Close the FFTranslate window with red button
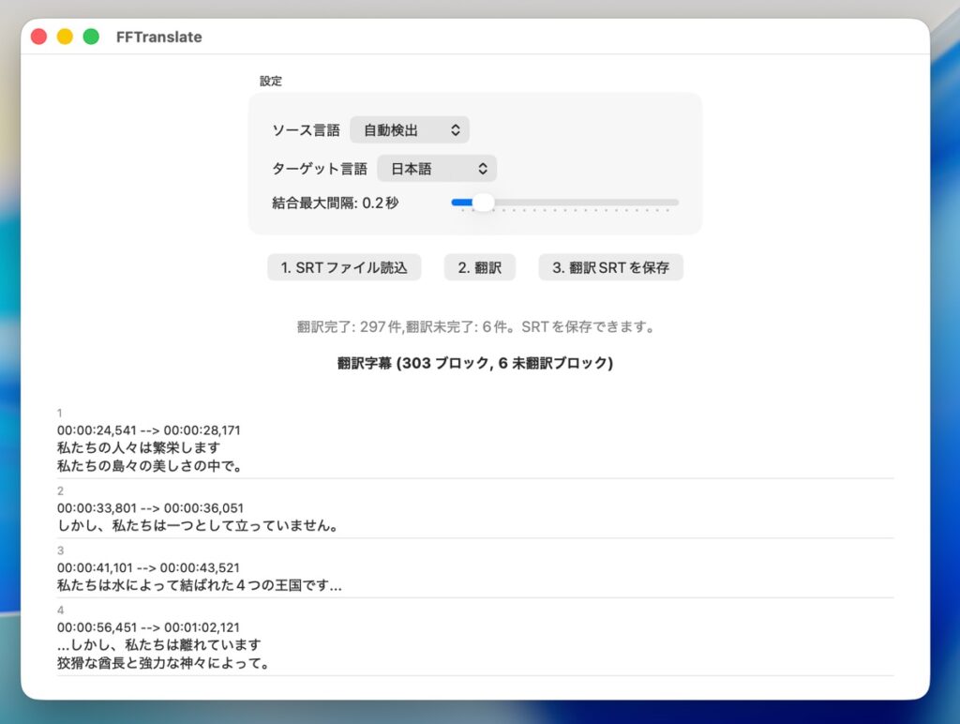The width and height of the screenshot is (960, 724). (x=38, y=37)
